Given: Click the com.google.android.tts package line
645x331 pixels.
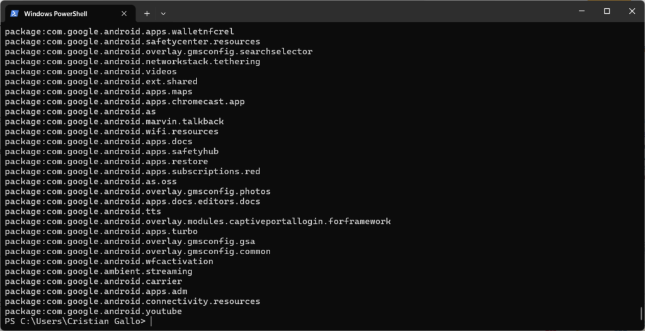Looking at the screenshot, I should [x=83, y=211].
